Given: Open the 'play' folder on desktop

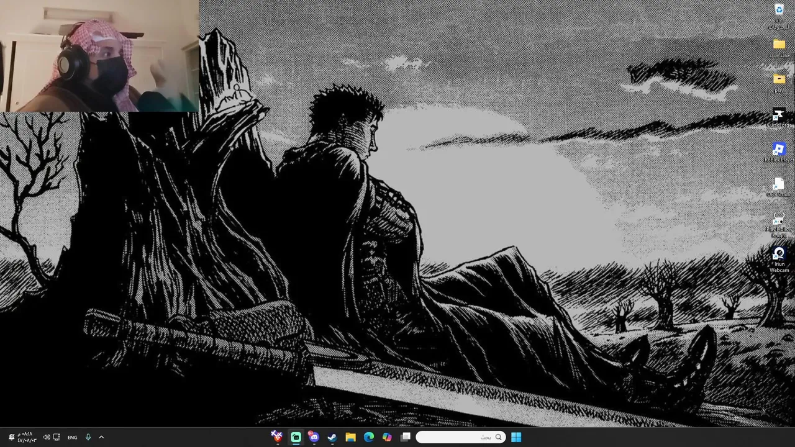Looking at the screenshot, I should click(779, 83).
